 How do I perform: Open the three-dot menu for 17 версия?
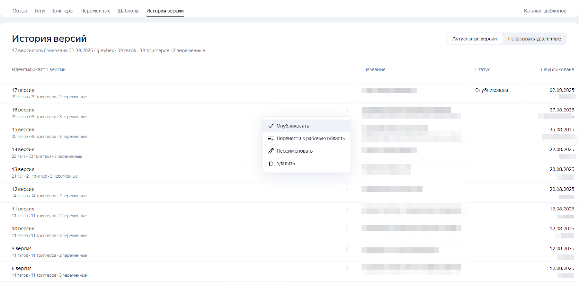click(x=347, y=90)
